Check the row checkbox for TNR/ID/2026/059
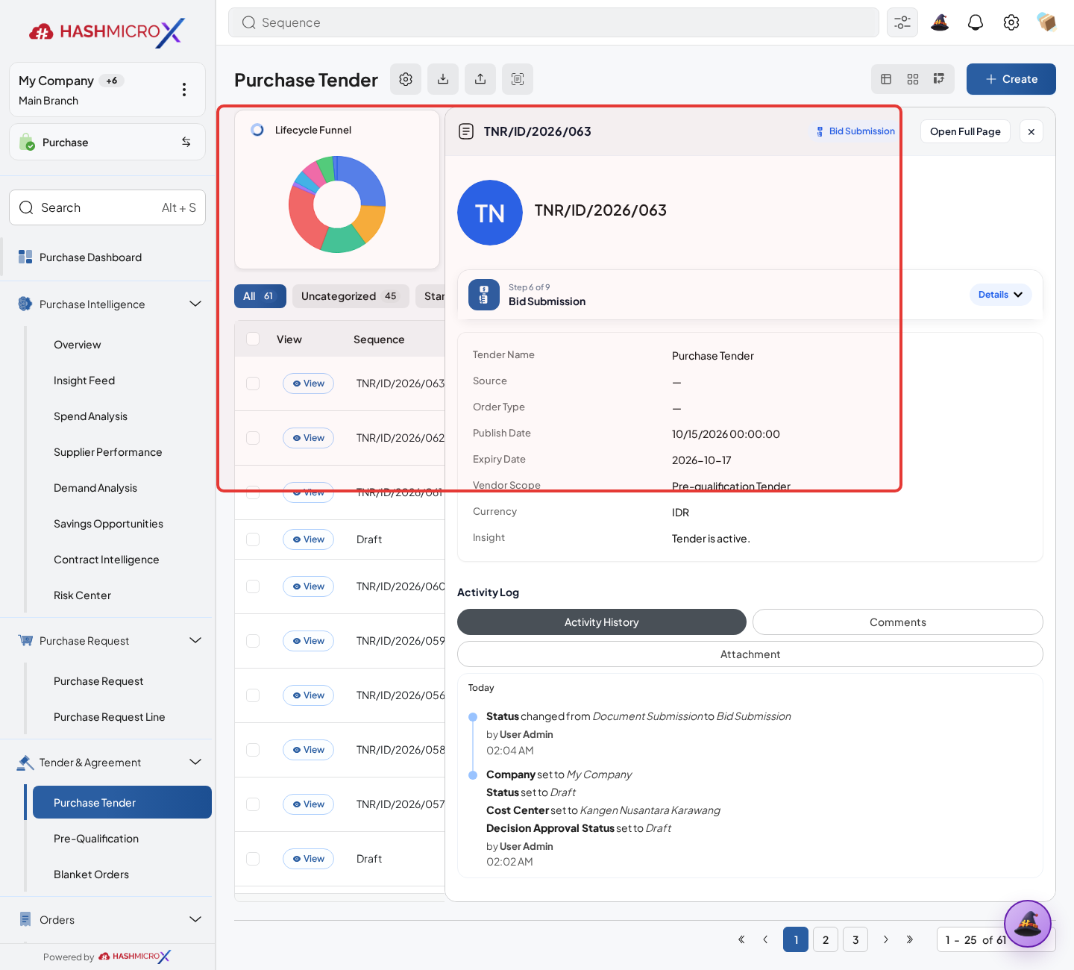Screen dimensions: 1074x970 pyautogui.click(x=253, y=641)
